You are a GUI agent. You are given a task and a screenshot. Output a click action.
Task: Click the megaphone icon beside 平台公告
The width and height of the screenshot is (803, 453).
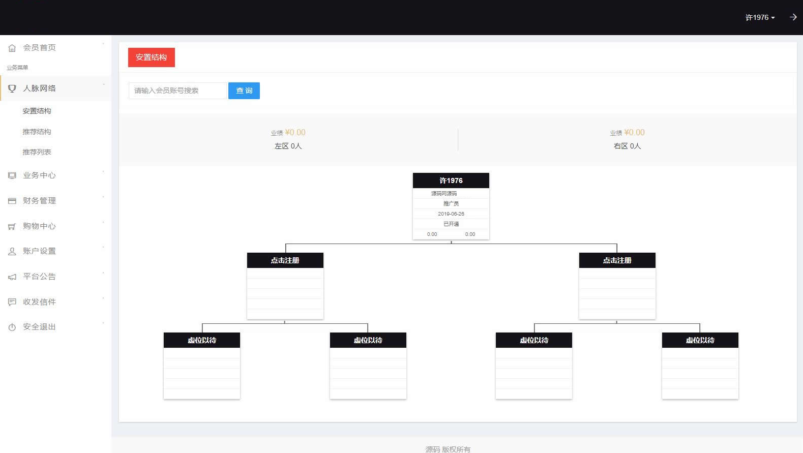coord(12,277)
